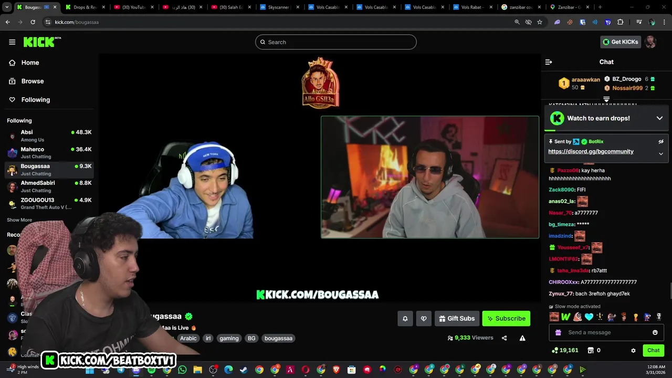672x378 pixels.
Task: Open the tab search dropdown arrow
Action: (7, 7)
